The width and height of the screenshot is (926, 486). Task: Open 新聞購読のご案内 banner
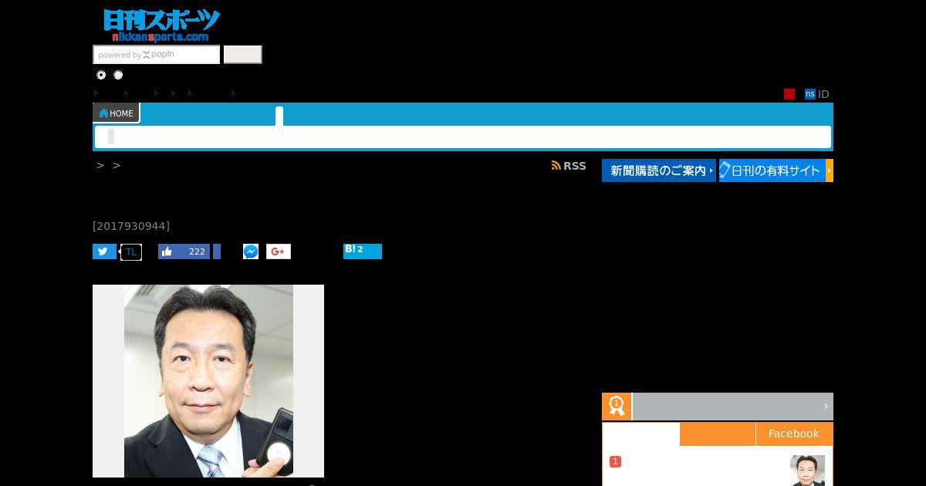659,170
